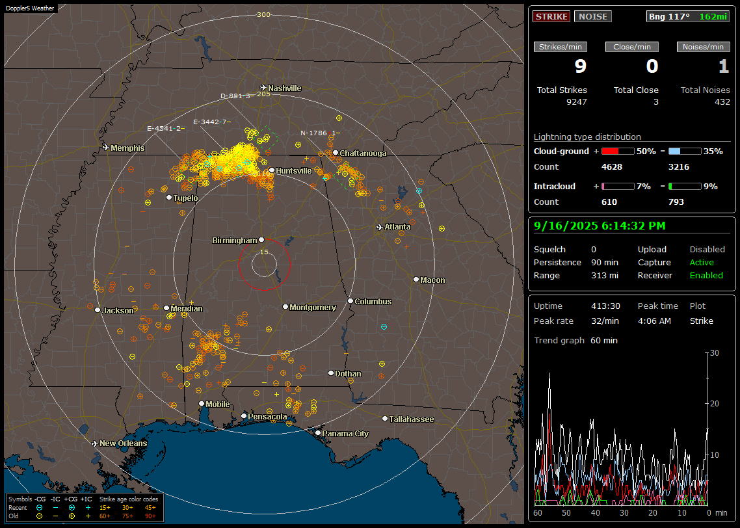Click the Doppler5 Weather title label
Screen dimensions: 740x528
[x=30, y=8]
